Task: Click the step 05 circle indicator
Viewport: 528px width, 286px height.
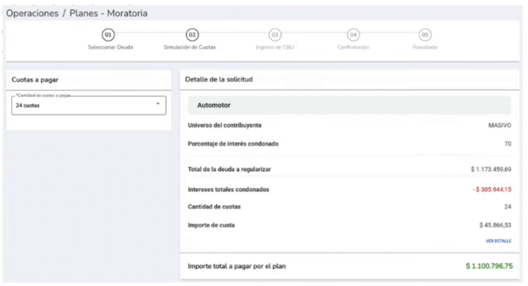Action: [425, 35]
